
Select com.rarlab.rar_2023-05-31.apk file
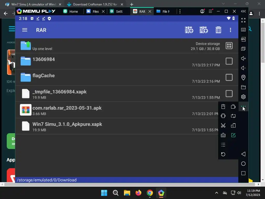click(67, 108)
